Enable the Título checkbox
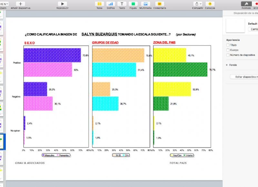Viewport: 258px width, 187px height. [228, 45]
